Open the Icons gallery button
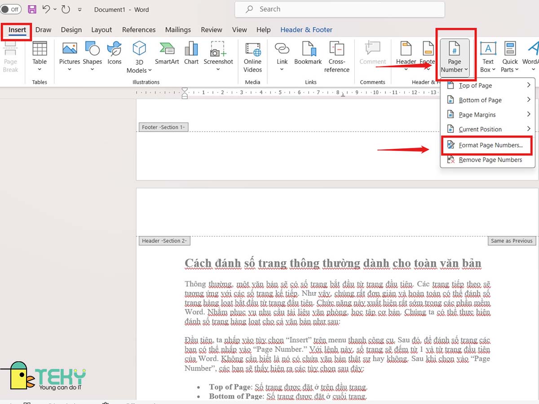 click(x=115, y=54)
